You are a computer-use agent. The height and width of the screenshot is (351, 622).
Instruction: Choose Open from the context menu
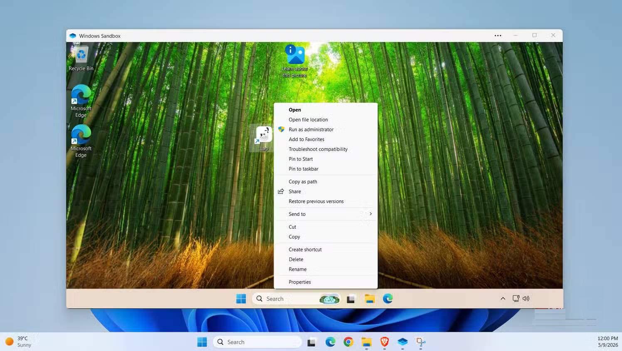coord(326,110)
